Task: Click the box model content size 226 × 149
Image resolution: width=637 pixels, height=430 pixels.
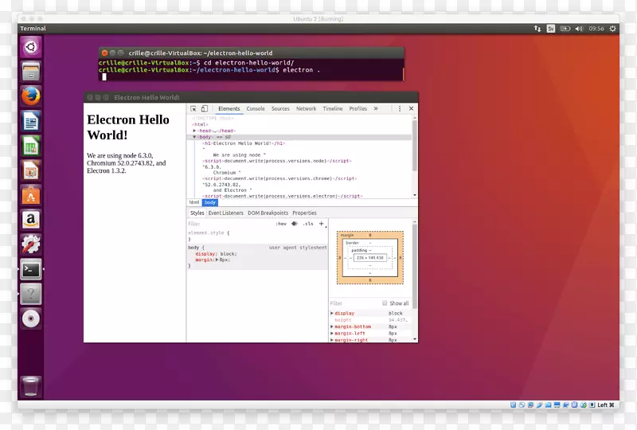Action: [369, 258]
